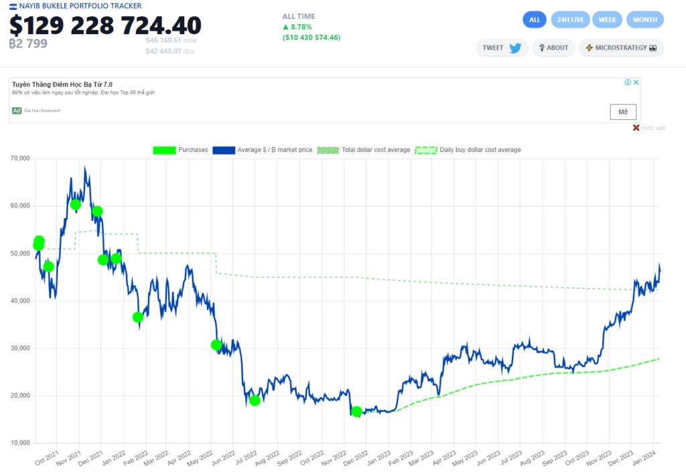This screenshot has width=686, height=476.
Task: Toggle the Purchases legend item
Action: click(x=180, y=150)
